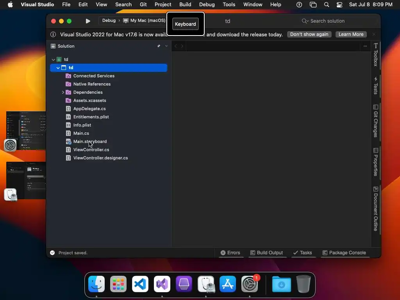Toggle the Solution pad pin icon
This screenshot has width=400, height=300.
(x=159, y=46)
